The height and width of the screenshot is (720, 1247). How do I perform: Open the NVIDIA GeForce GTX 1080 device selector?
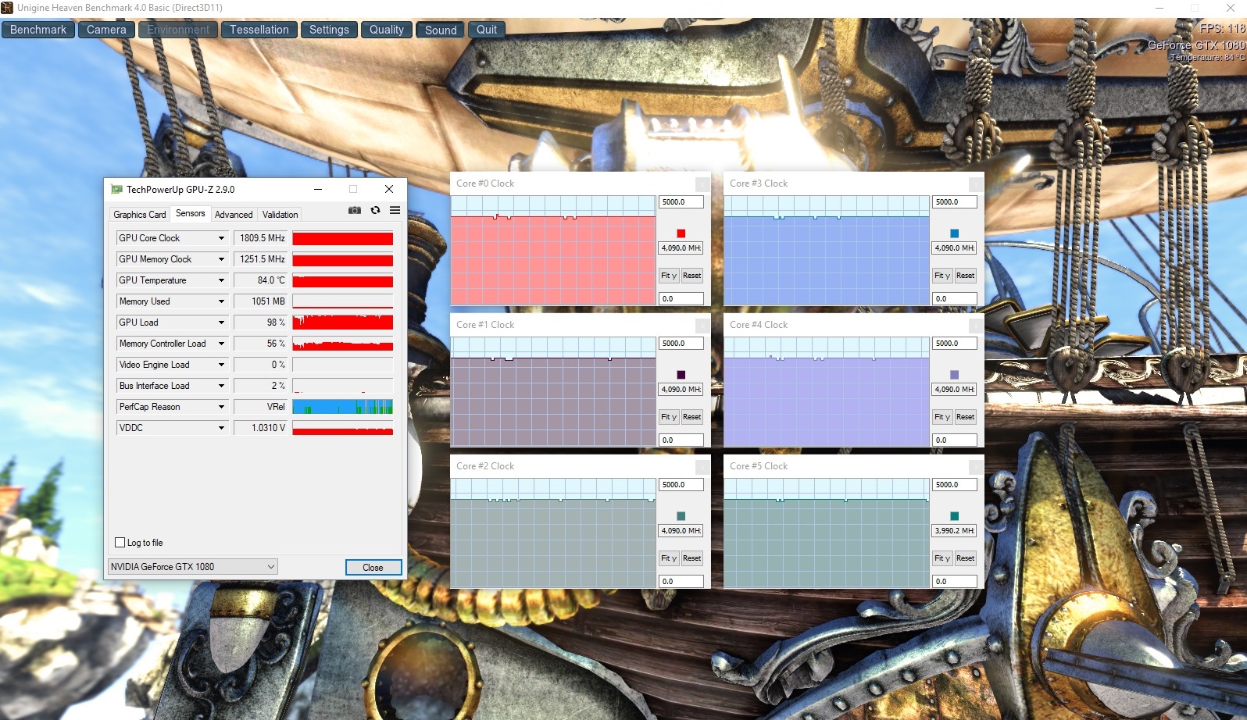point(193,567)
